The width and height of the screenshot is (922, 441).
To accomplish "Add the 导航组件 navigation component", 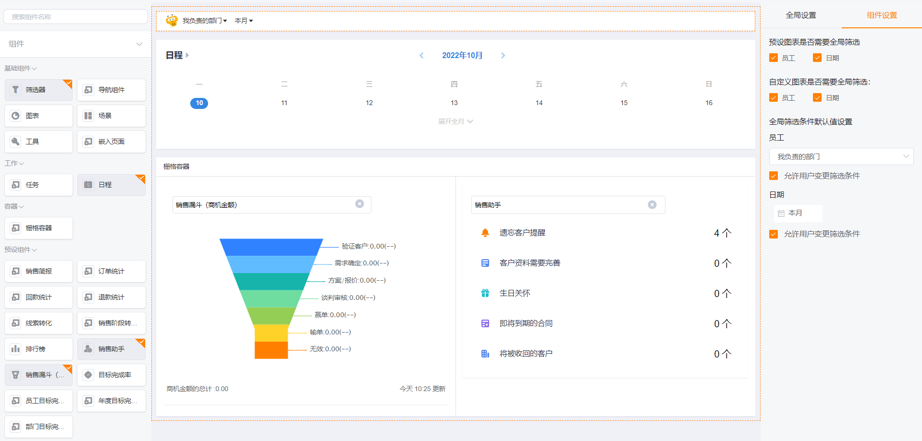I will pos(111,90).
